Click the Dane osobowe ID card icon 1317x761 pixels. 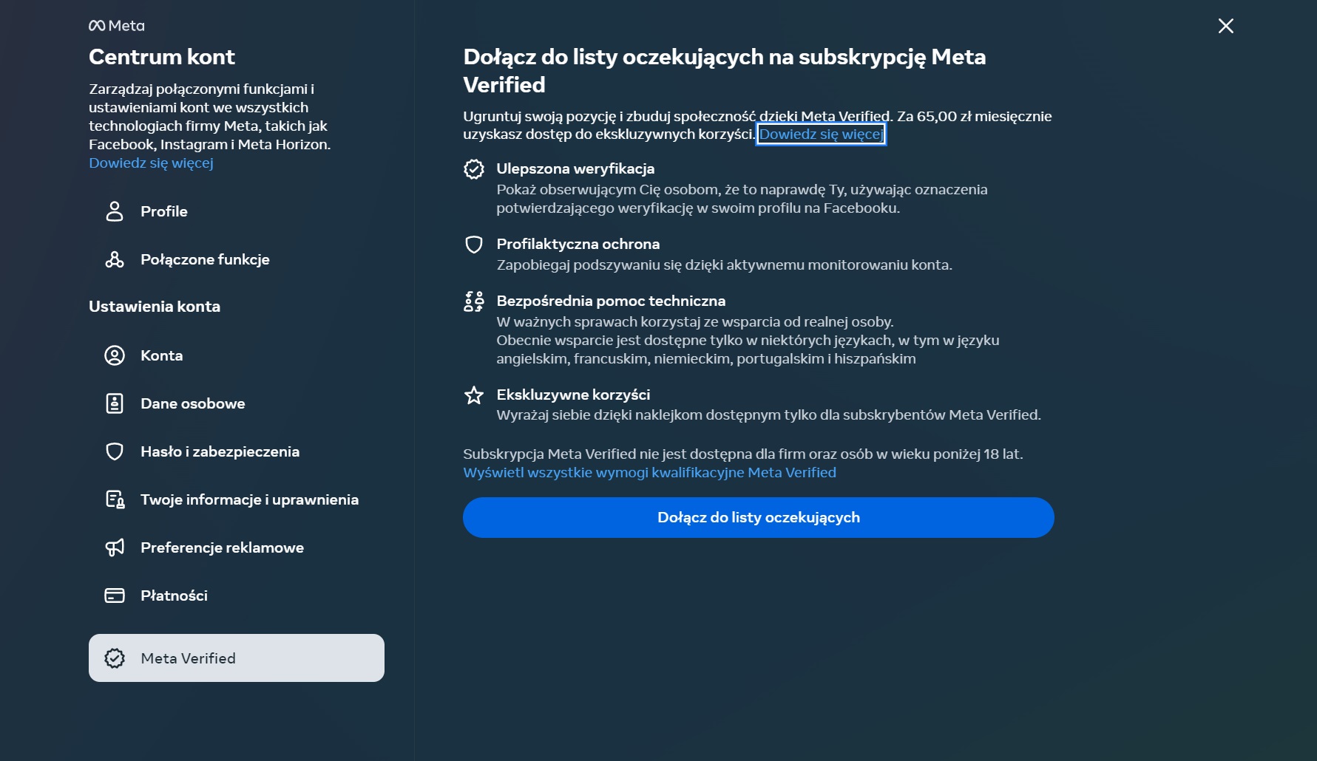(x=115, y=403)
